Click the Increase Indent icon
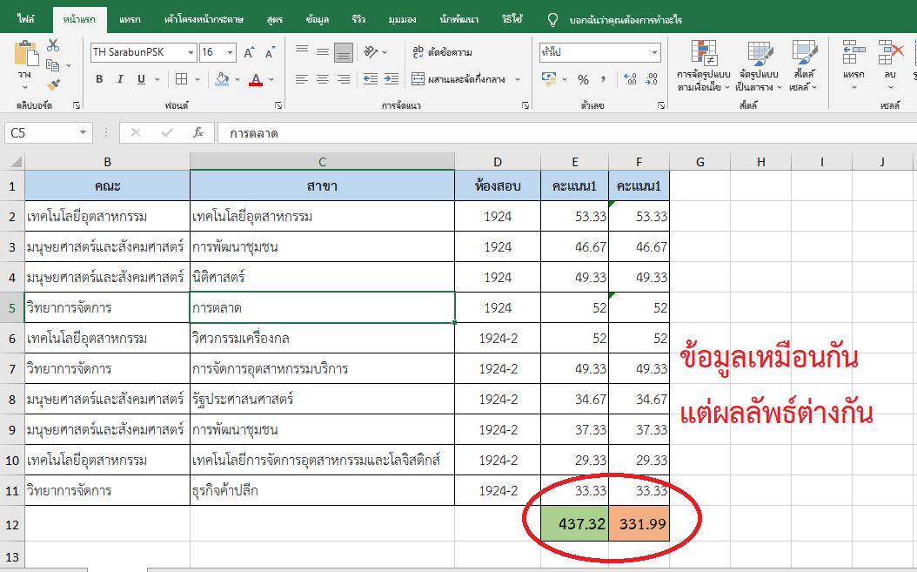The width and height of the screenshot is (917, 572). coord(392,79)
